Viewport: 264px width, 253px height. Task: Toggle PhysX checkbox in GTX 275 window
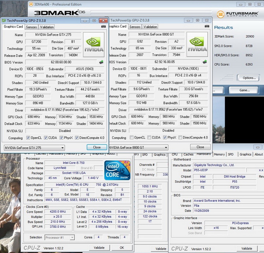(x=61, y=138)
